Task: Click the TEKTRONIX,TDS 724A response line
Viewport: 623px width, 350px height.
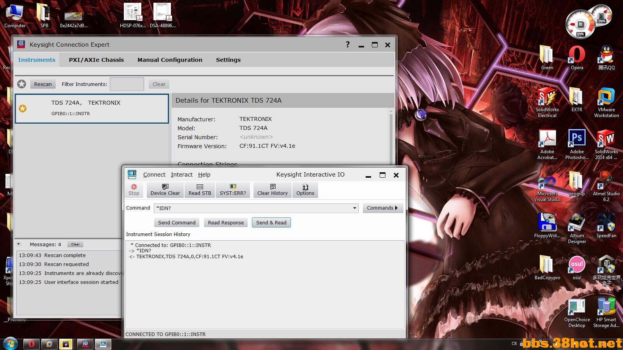Action: (186, 257)
